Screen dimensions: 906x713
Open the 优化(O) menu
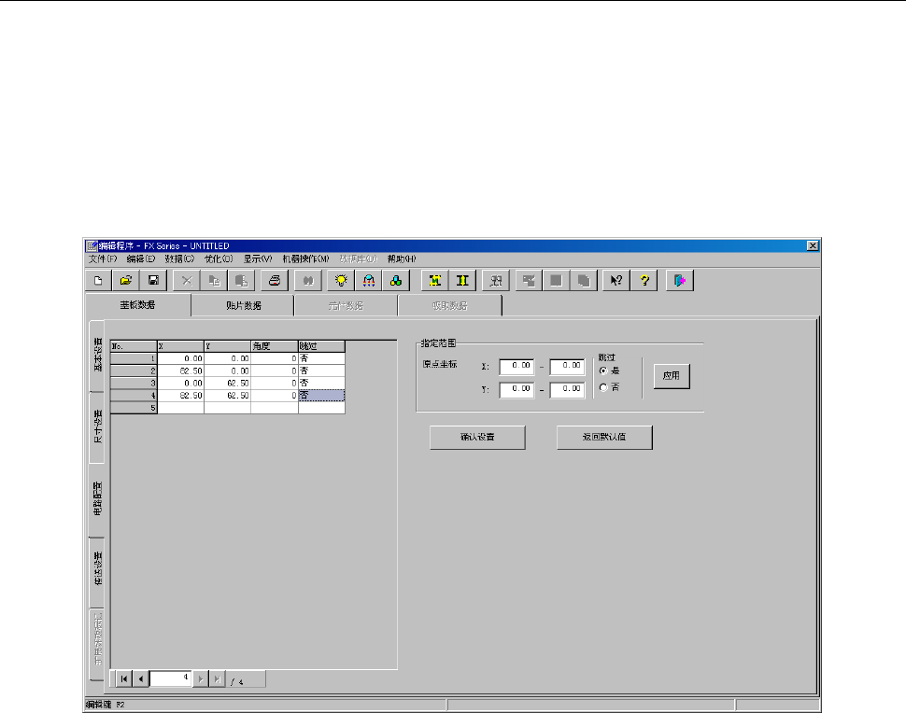coord(219,259)
